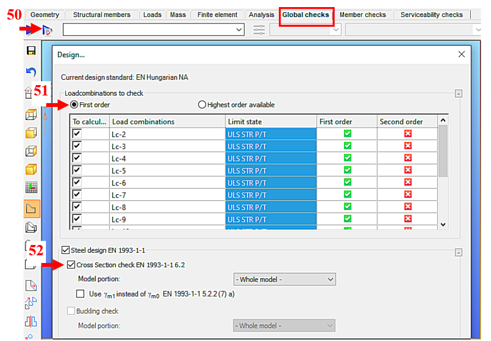This screenshot has height=341, width=491.
Task: Open the Analysis tab
Action: [261, 15]
